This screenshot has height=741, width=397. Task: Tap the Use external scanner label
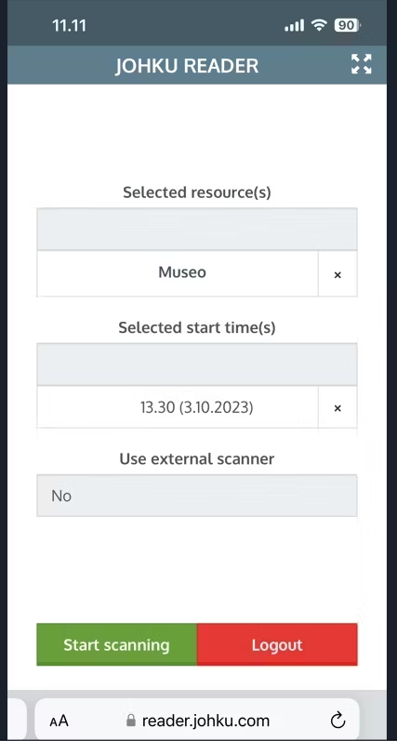(196, 459)
